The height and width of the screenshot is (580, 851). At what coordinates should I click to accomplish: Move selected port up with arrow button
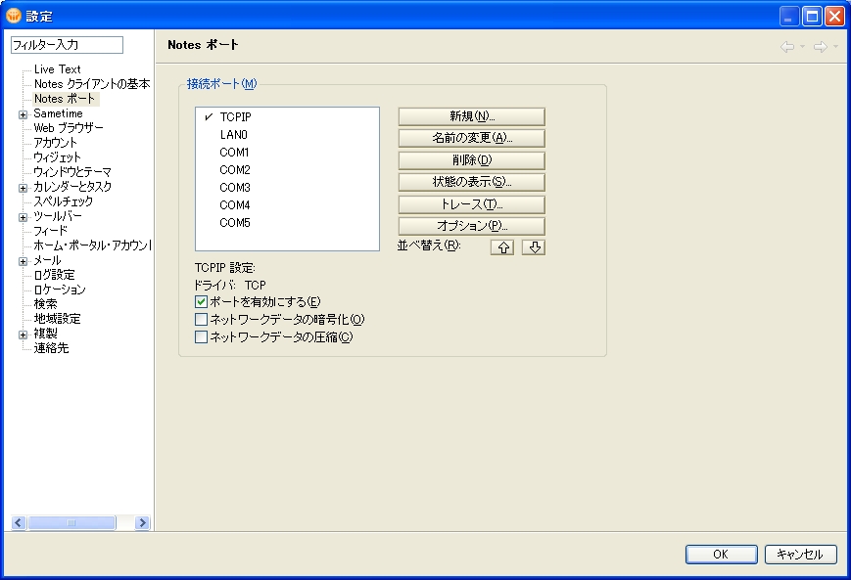502,247
